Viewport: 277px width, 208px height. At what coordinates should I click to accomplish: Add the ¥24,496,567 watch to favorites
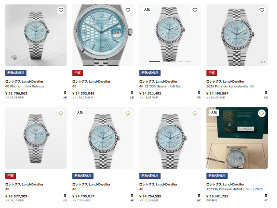(262, 10)
